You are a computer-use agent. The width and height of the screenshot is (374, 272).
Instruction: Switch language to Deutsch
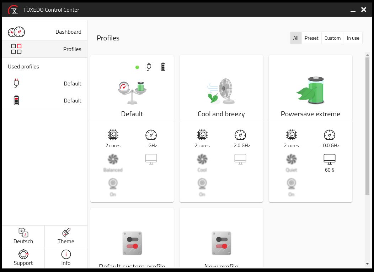pyautogui.click(x=23, y=236)
